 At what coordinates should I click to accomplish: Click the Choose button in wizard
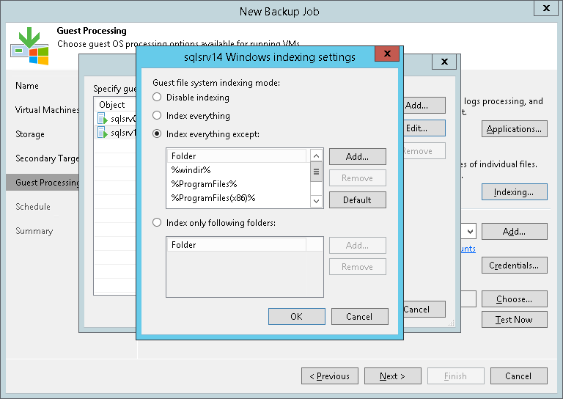[515, 299]
